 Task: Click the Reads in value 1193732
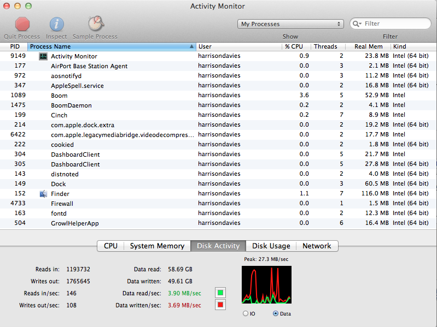(x=78, y=269)
